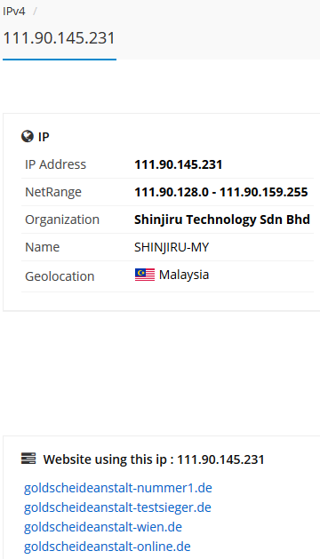The height and width of the screenshot is (559, 320).
Task: Click the NetRange value 111.90.128.0 - 111.90.159.255
Action: (x=221, y=192)
